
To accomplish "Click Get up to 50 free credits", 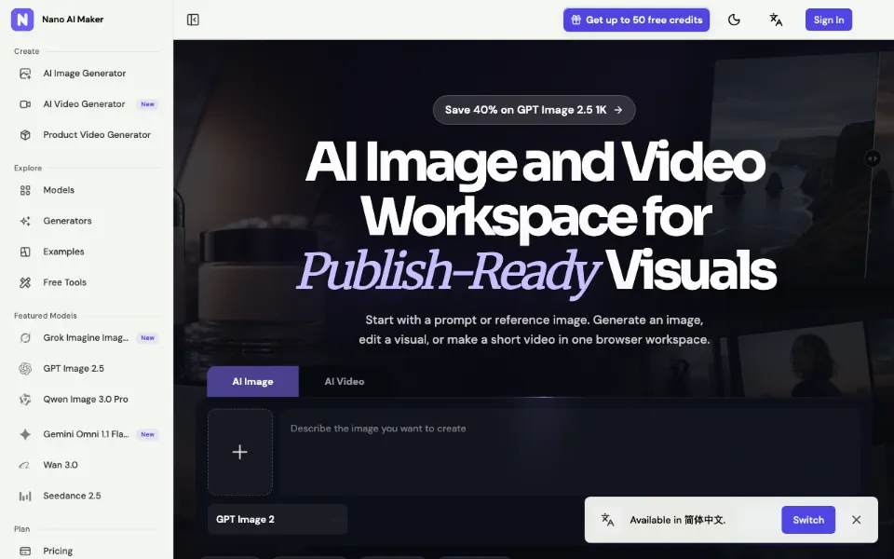I will pyautogui.click(x=636, y=20).
